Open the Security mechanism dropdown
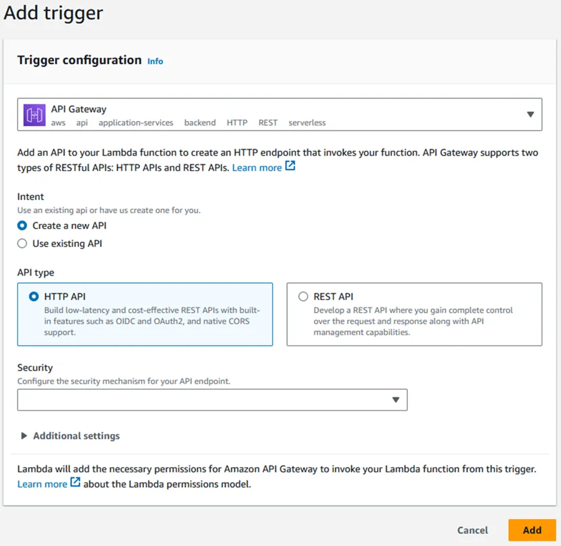The width and height of the screenshot is (561, 546). point(212,399)
